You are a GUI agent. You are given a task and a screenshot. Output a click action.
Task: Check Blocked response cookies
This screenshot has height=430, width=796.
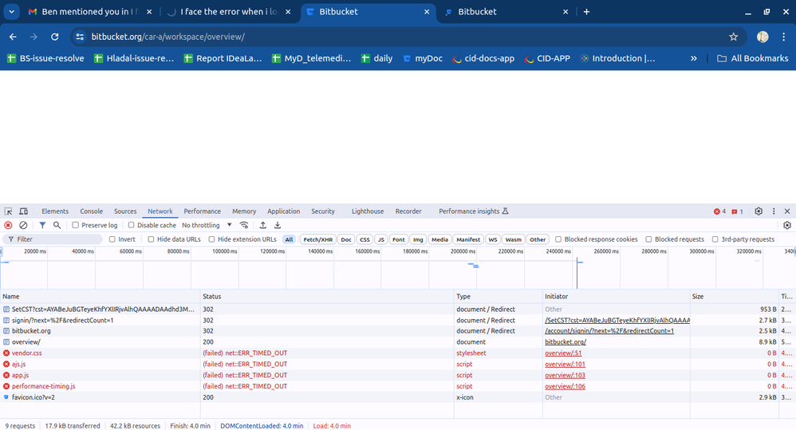tap(558, 239)
